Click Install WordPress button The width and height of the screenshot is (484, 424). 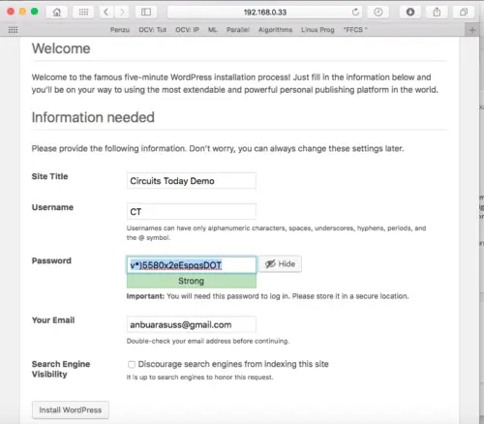click(71, 409)
